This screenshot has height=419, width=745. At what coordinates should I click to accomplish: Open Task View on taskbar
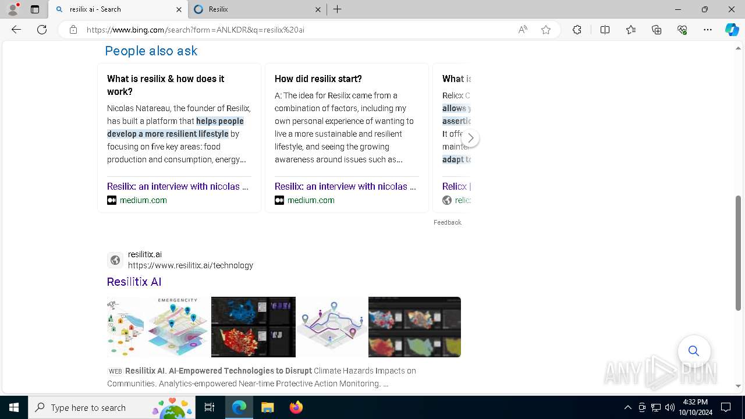pyautogui.click(x=210, y=407)
